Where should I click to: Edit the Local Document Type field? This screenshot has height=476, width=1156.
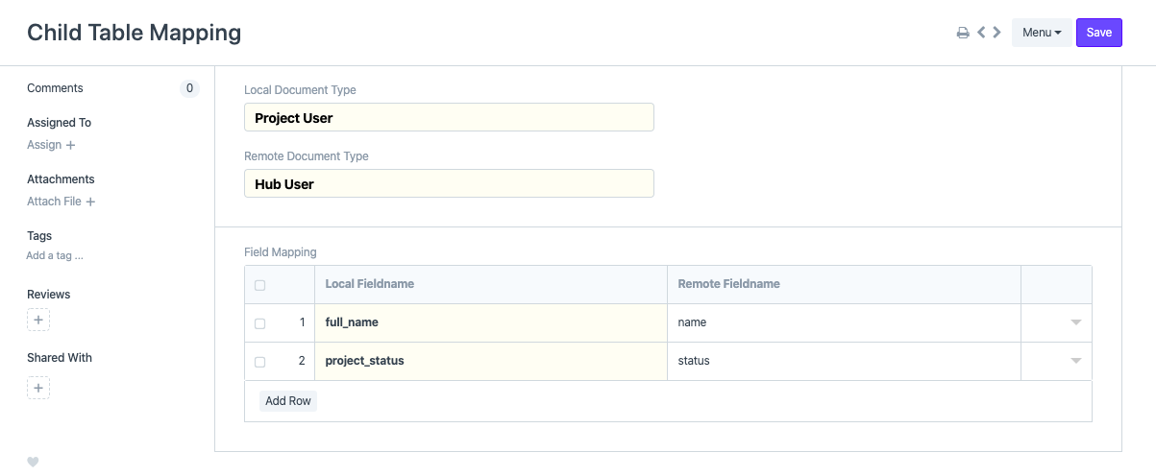(449, 118)
